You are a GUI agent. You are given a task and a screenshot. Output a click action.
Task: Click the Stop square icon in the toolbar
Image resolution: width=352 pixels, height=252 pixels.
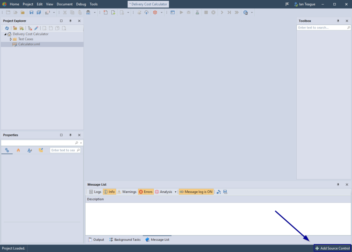coord(206,13)
